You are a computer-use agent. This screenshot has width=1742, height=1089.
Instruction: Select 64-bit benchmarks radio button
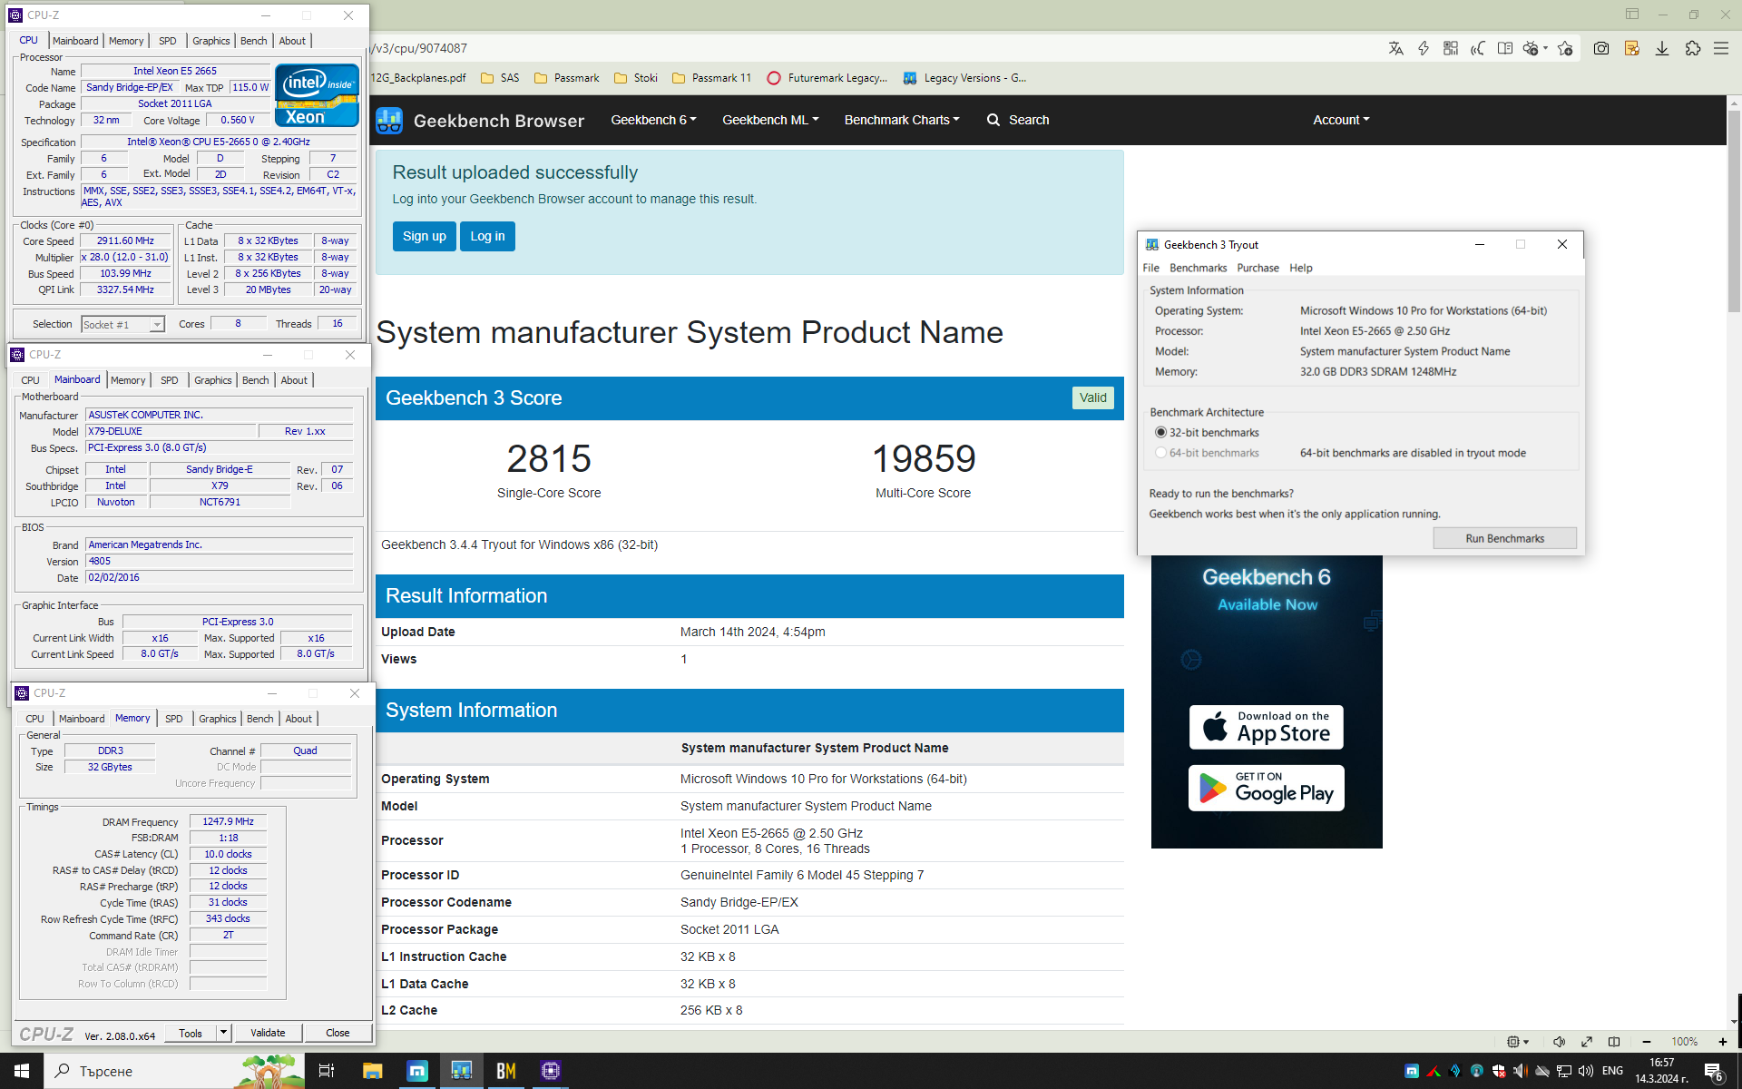(x=1160, y=453)
